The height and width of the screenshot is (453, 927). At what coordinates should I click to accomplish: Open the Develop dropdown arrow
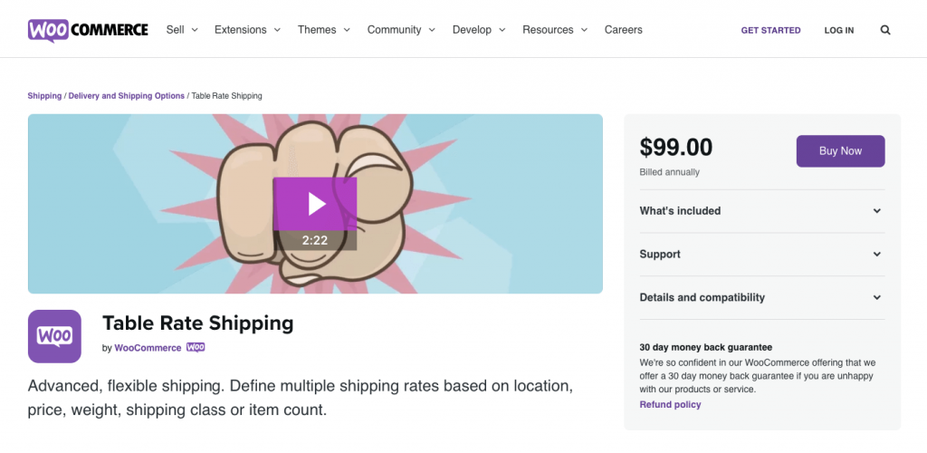[x=502, y=30]
